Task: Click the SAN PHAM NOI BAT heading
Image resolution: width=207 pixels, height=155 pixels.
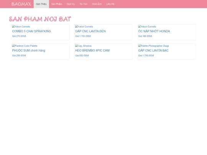Action: [40, 19]
